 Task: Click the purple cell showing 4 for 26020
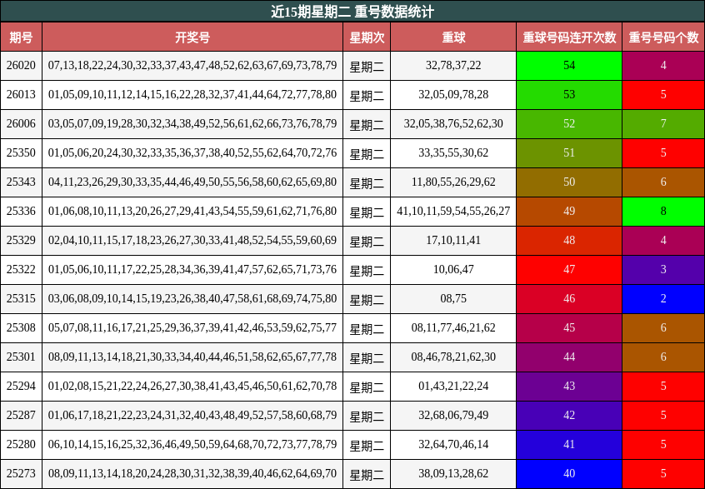click(x=662, y=63)
